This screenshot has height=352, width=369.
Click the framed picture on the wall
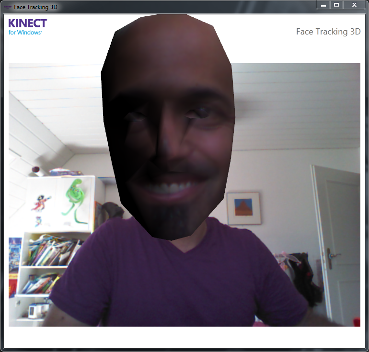click(x=243, y=208)
